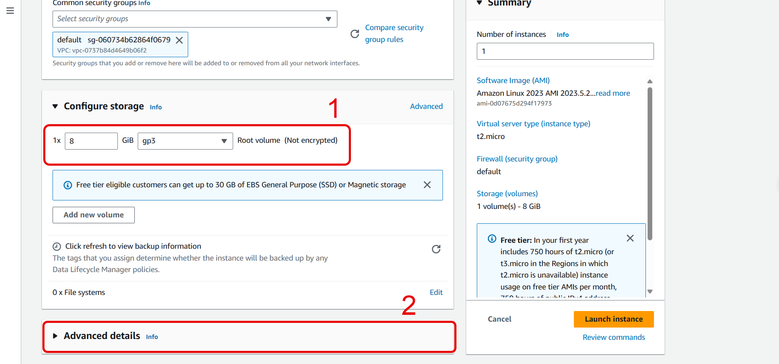Click the Advanced storage link

pyautogui.click(x=426, y=106)
